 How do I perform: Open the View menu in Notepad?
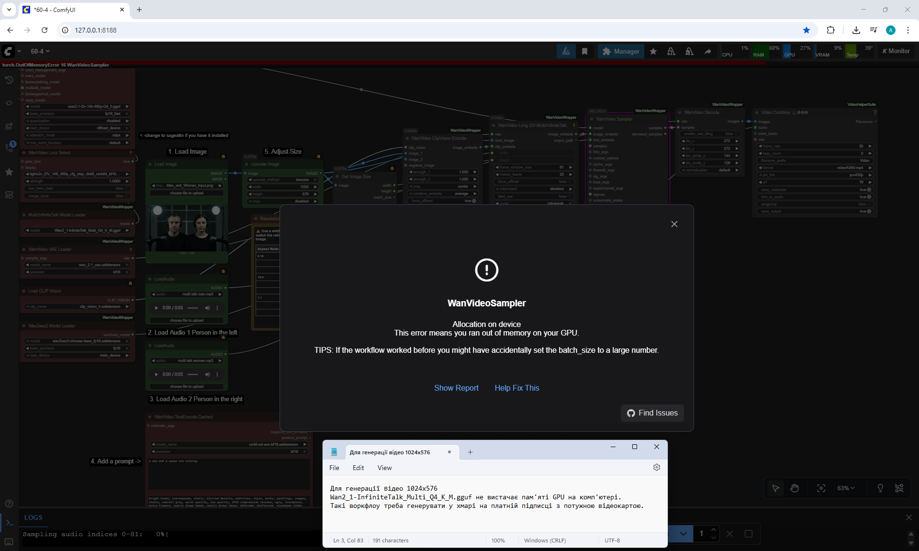tap(384, 468)
